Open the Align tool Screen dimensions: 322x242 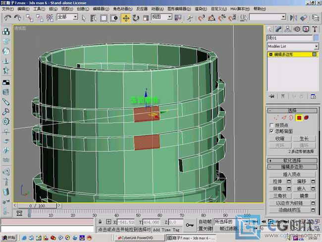coord(304,18)
